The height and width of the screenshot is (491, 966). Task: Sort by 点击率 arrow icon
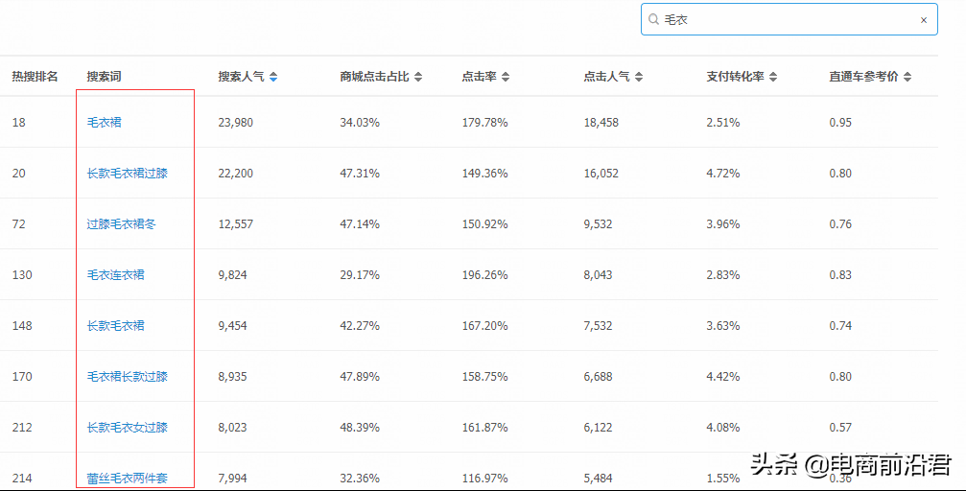pos(506,77)
